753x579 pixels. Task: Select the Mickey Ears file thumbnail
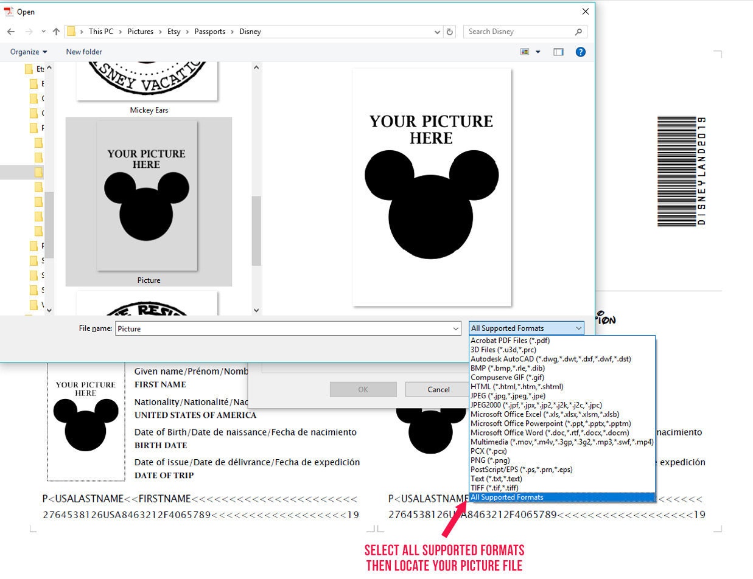tap(147, 82)
